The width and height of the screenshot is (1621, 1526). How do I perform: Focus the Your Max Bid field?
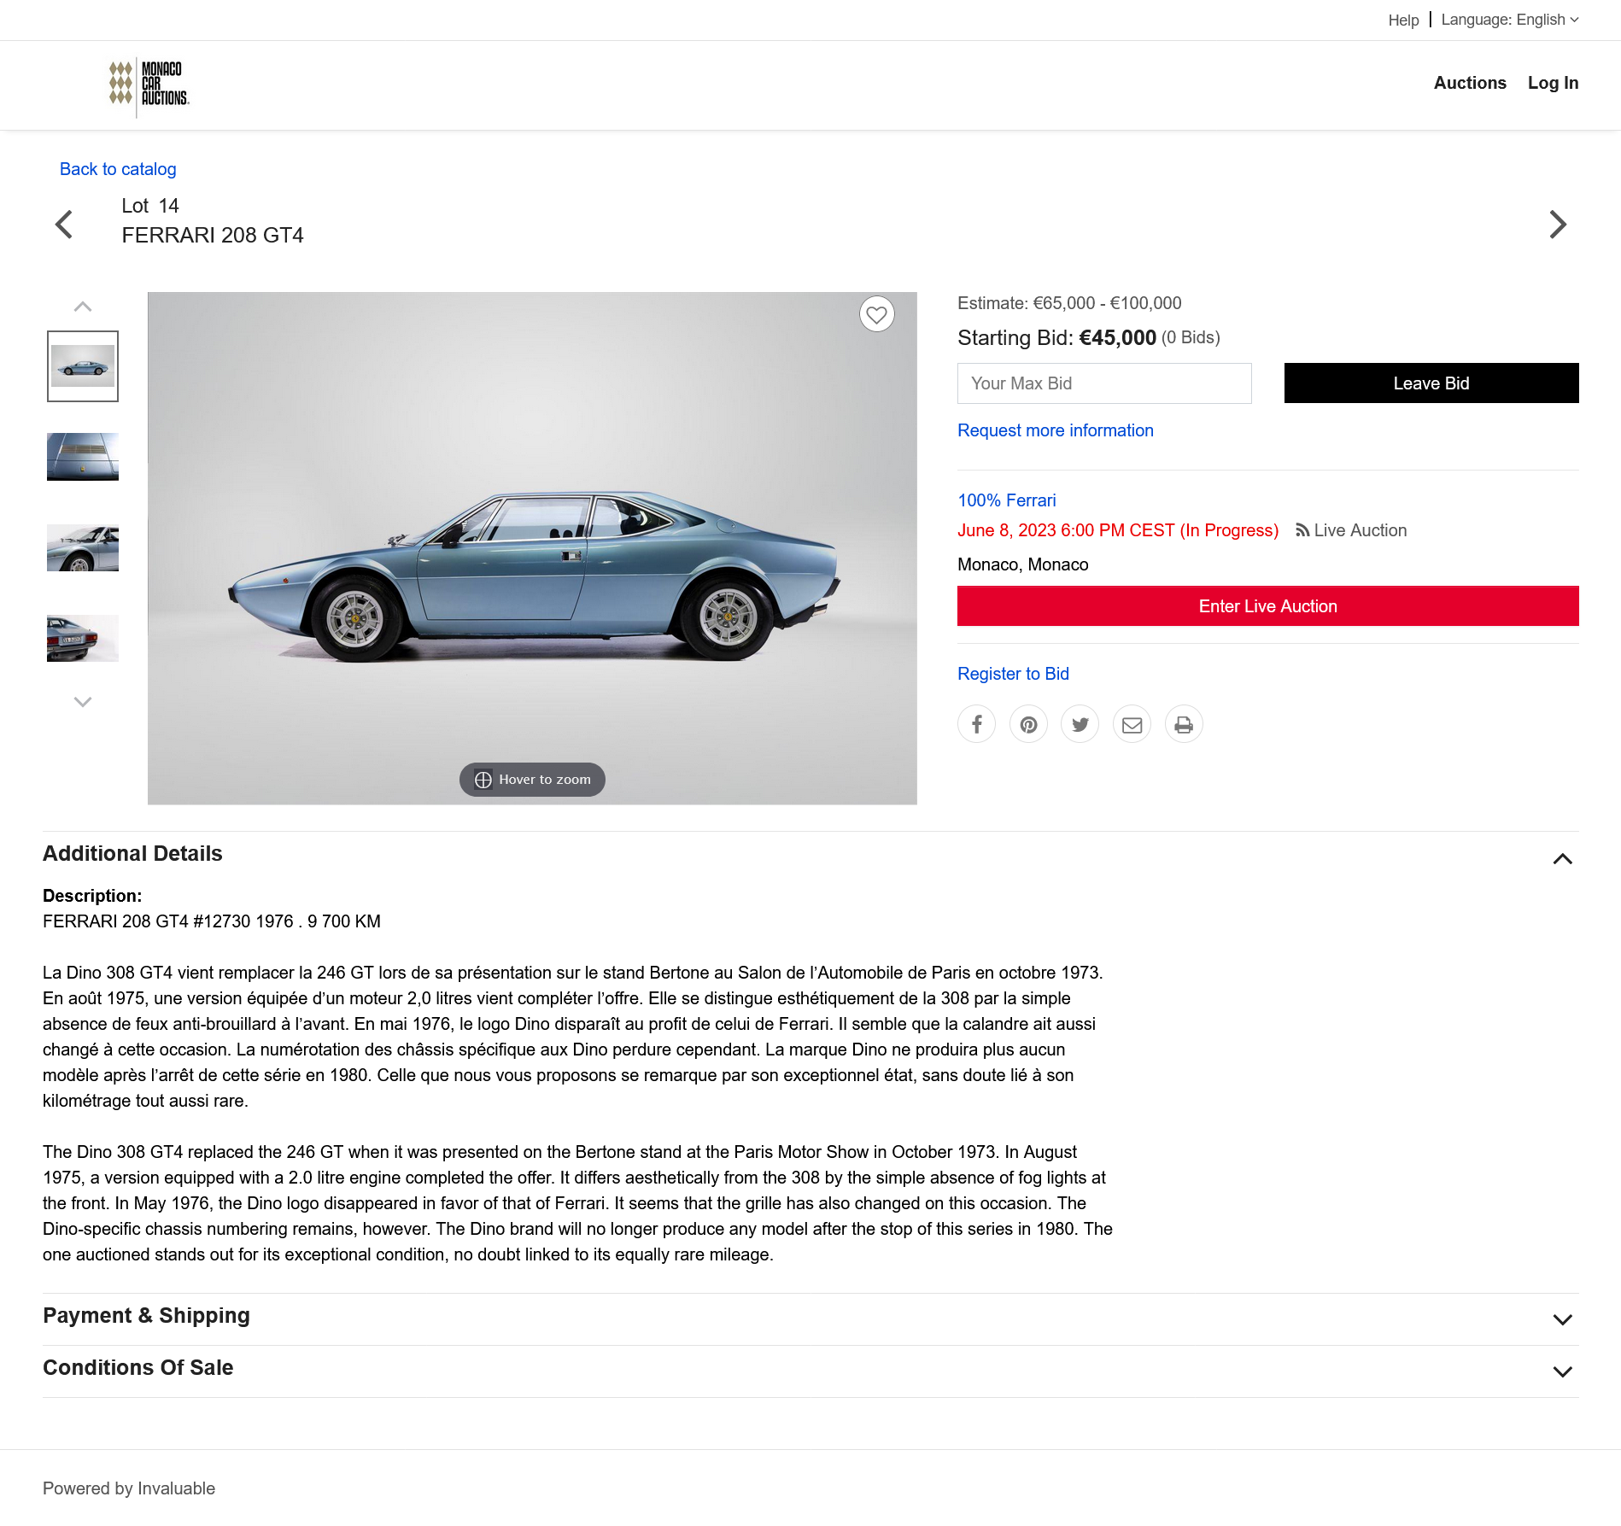point(1104,383)
